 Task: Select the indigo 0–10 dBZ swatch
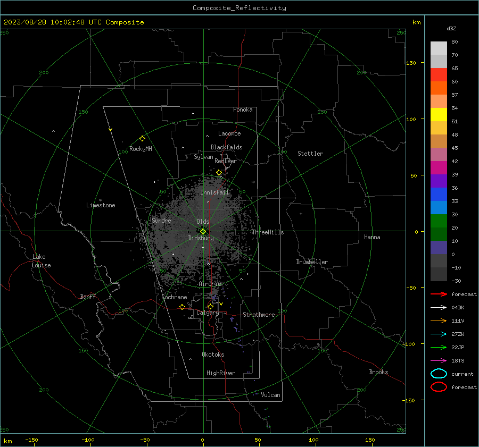(x=439, y=248)
